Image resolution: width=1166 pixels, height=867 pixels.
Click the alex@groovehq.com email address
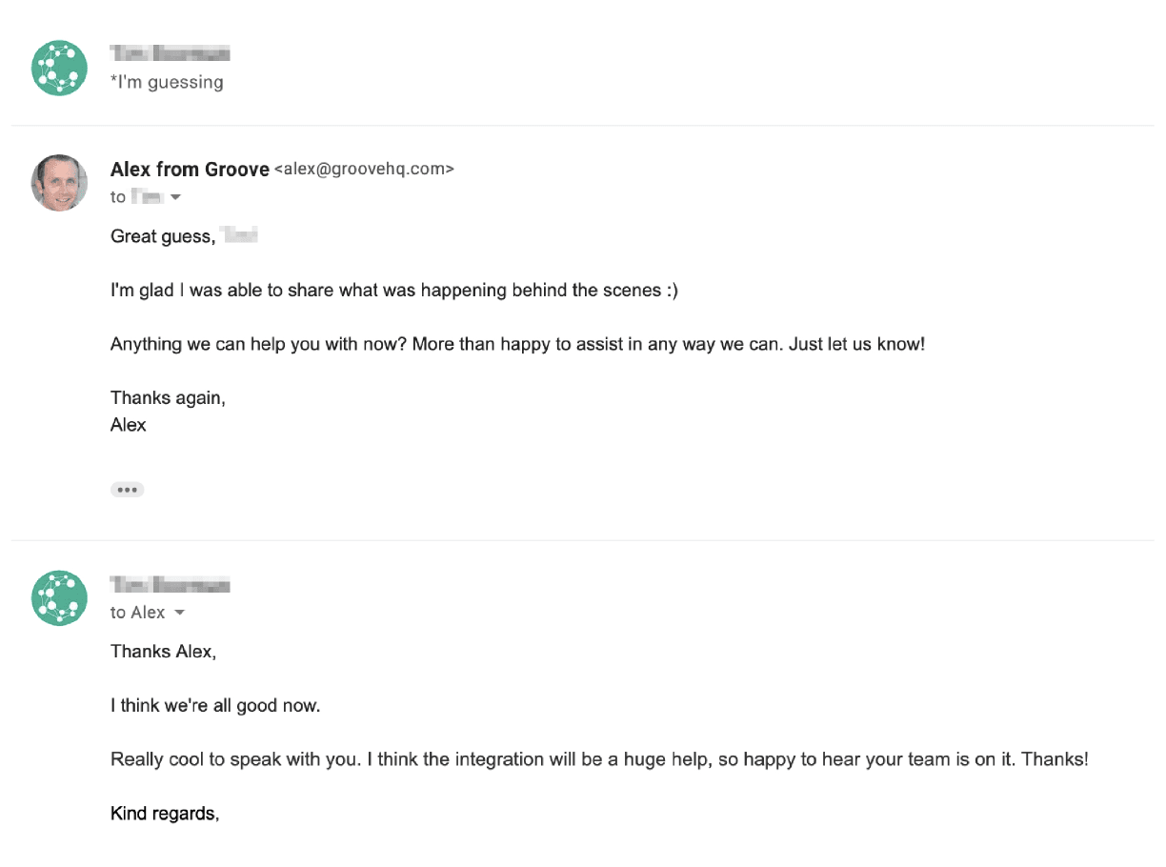[364, 170]
